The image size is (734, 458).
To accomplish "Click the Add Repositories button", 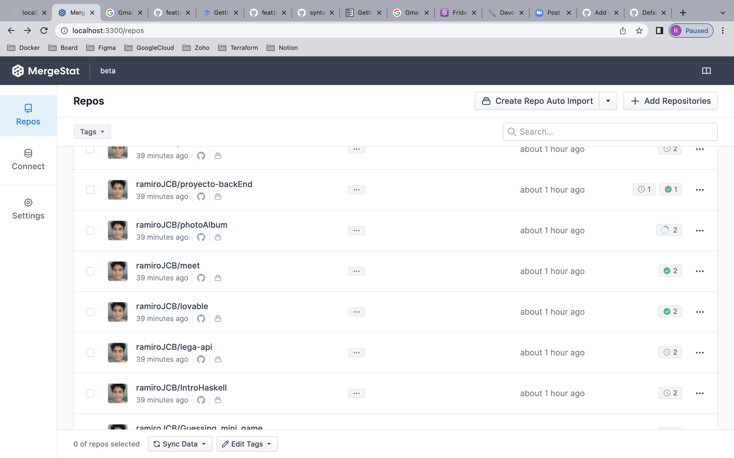I will 670,101.
